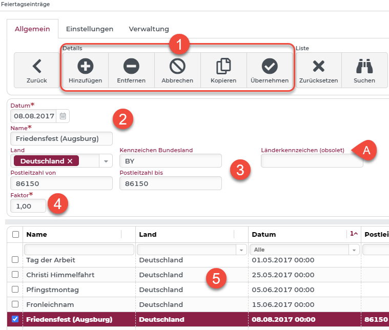Open the Datum filter dropdown showing Alle
The image size is (389, 330).
pos(354,250)
